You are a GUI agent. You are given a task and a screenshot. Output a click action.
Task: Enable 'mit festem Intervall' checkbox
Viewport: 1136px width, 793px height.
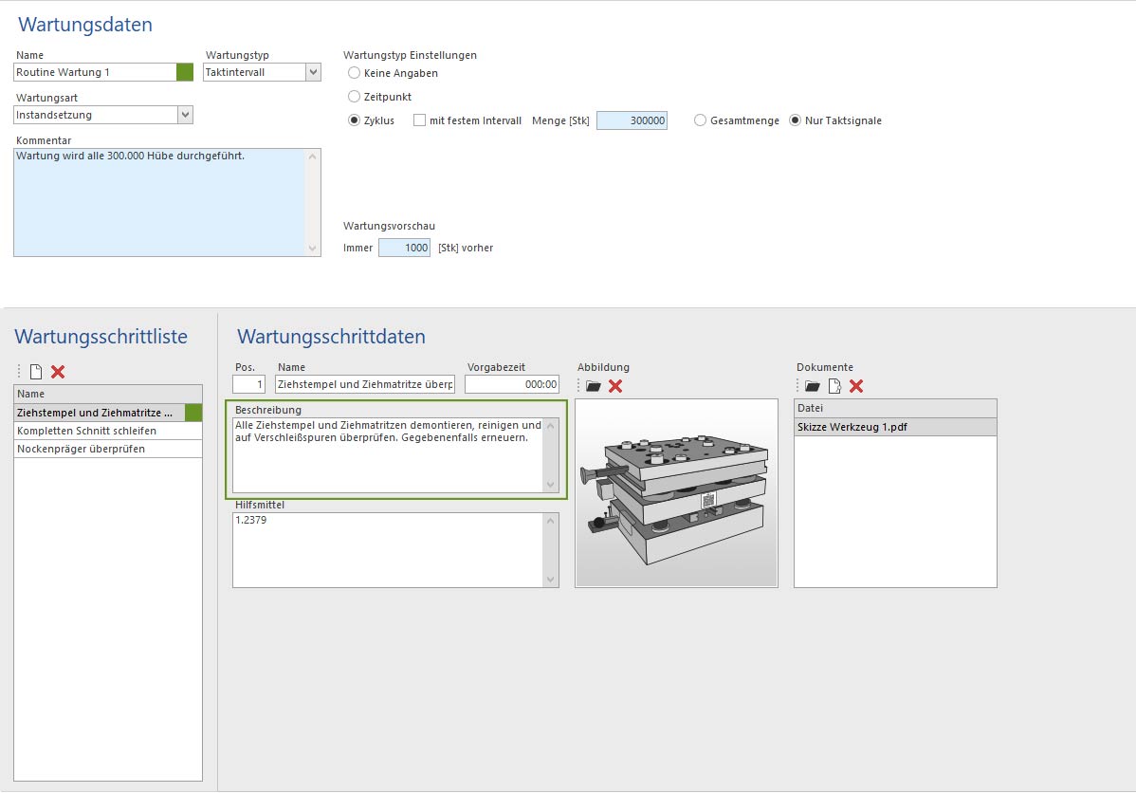(x=420, y=120)
